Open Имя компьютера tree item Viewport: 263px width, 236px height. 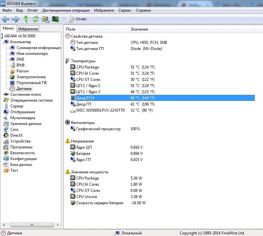[32, 54]
